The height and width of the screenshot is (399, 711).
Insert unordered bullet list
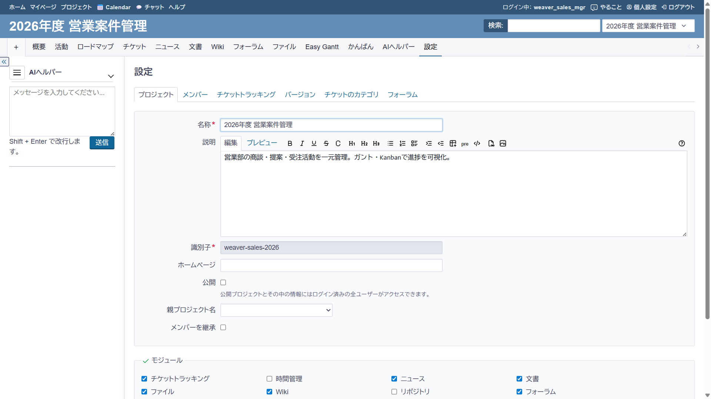click(390, 143)
